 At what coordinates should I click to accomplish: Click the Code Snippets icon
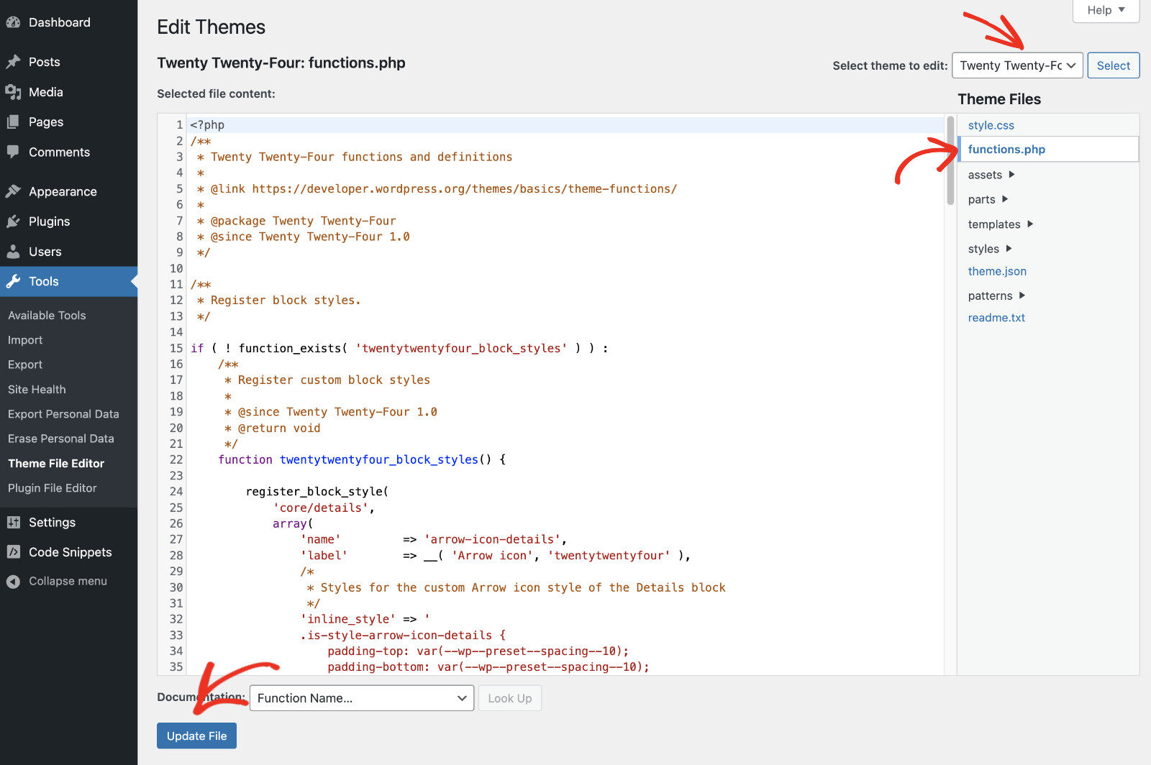13,552
